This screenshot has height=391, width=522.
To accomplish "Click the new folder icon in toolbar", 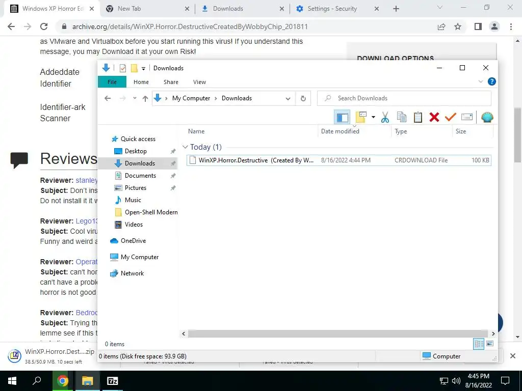I will (x=361, y=117).
